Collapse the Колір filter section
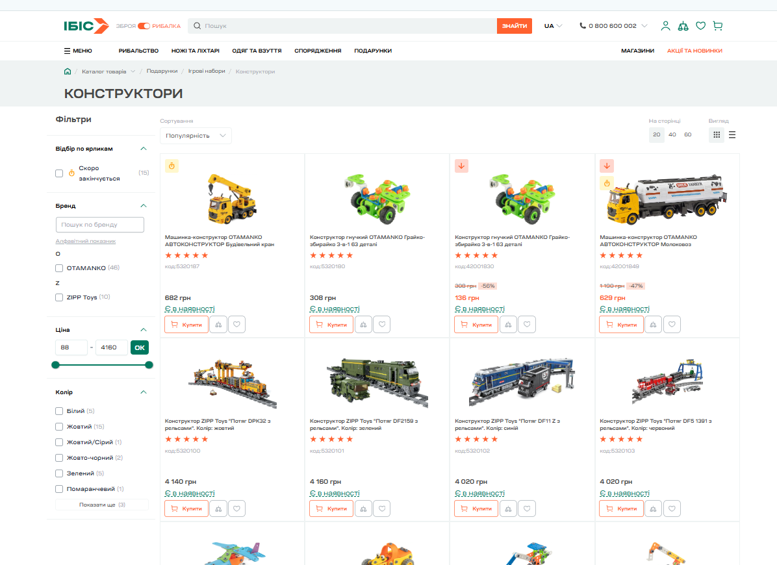Viewport: 777px width, 565px height. pyautogui.click(x=143, y=392)
